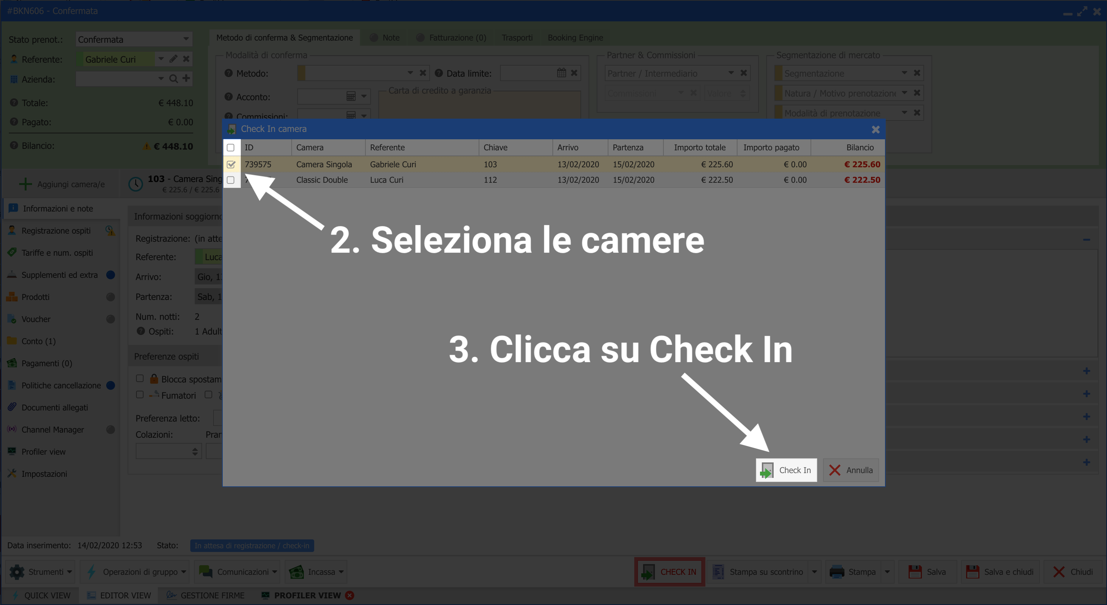This screenshot has width=1107, height=605.
Task: Click Annulla button in dialog
Action: (x=850, y=470)
